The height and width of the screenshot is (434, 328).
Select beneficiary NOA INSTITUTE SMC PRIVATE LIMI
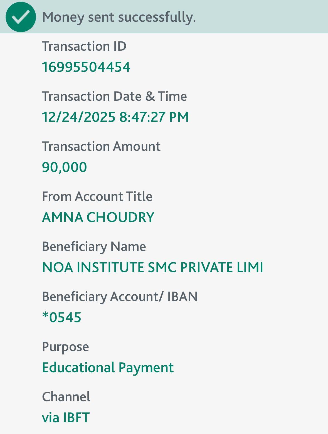tap(152, 267)
